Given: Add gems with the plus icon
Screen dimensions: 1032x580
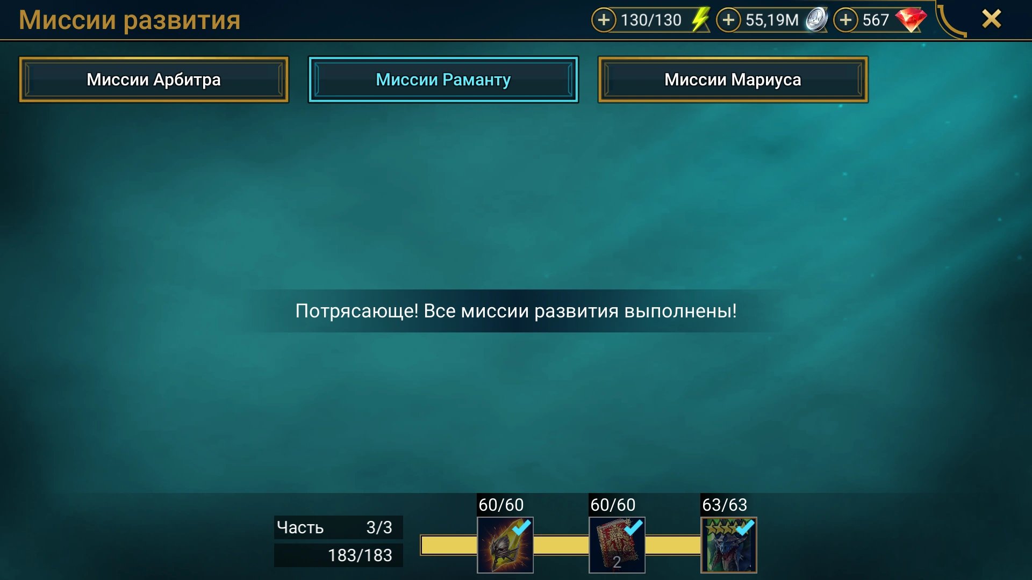Looking at the screenshot, I should coord(845,20).
